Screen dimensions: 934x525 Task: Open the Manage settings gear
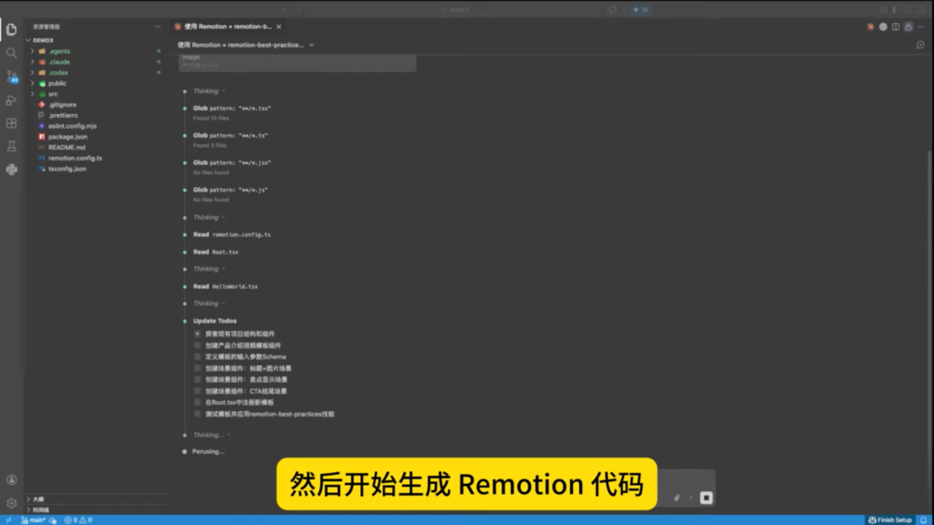tap(11, 503)
